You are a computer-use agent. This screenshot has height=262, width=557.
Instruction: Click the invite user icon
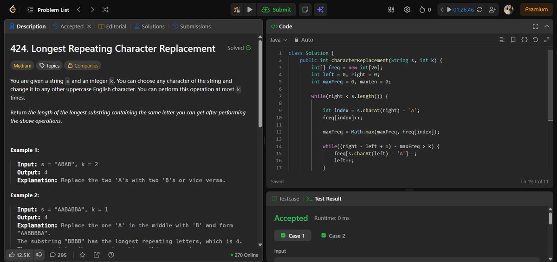pyautogui.click(x=492, y=9)
